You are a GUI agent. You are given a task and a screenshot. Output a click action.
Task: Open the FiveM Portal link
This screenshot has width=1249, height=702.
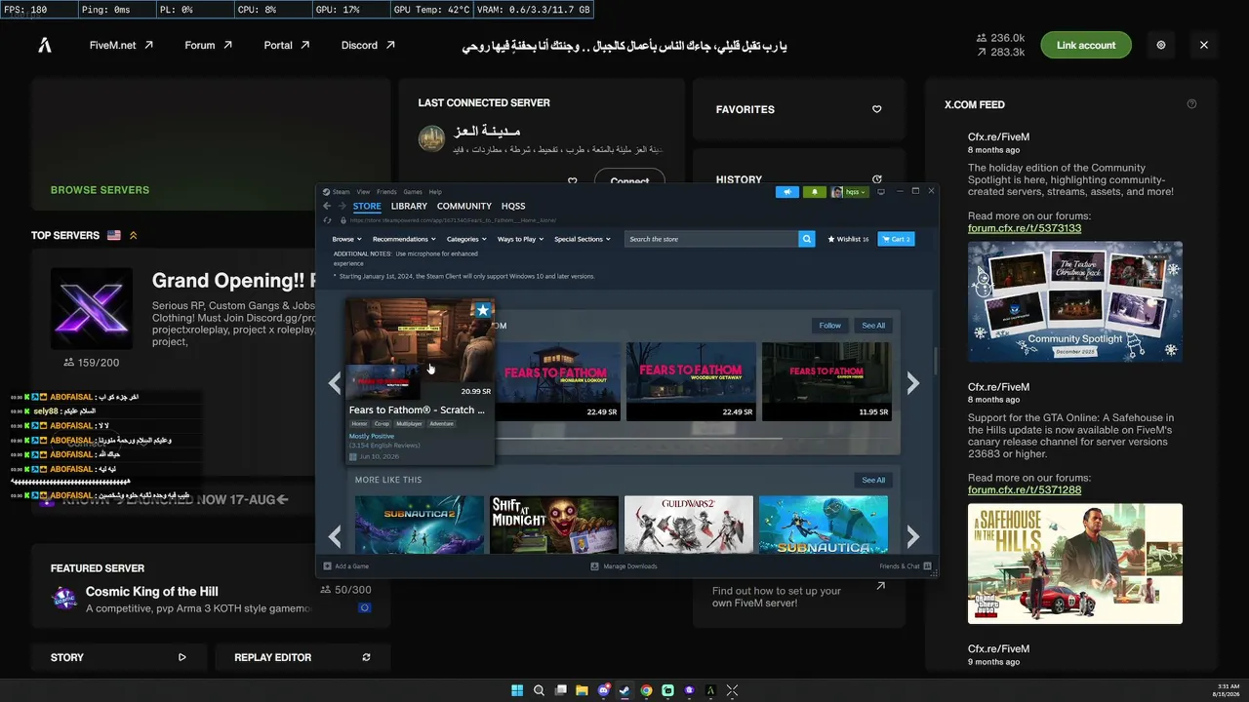286,45
